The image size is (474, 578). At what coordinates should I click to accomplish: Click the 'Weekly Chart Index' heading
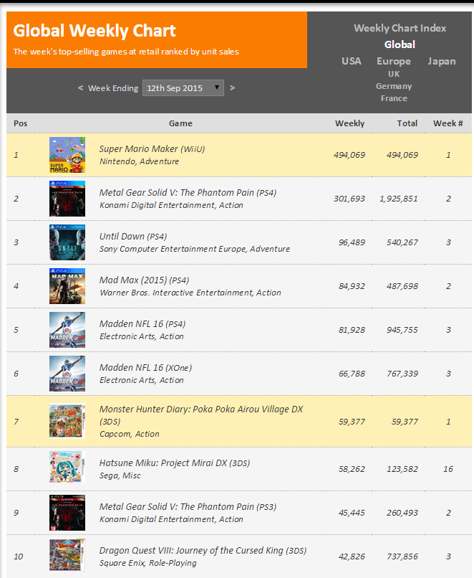(400, 28)
